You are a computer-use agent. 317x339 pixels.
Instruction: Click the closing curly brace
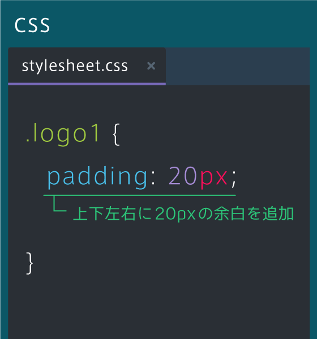29,263
